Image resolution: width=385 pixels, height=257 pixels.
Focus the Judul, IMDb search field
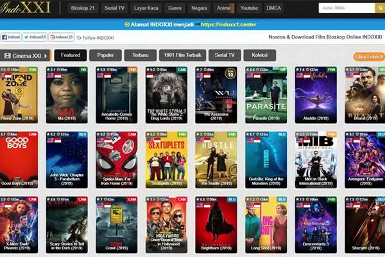[346, 8]
